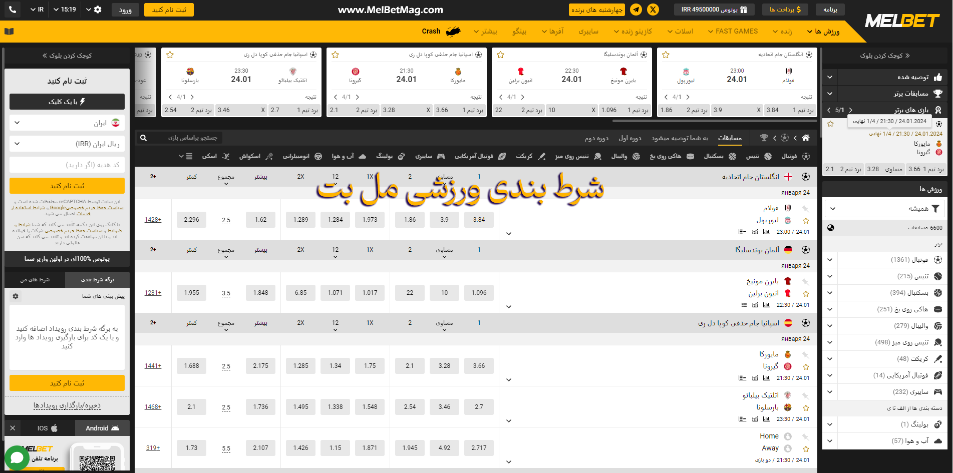The height and width of the screenshot is (473, 953).
Task: Click با یک کلیک registration button
Action: coord(67,102)
